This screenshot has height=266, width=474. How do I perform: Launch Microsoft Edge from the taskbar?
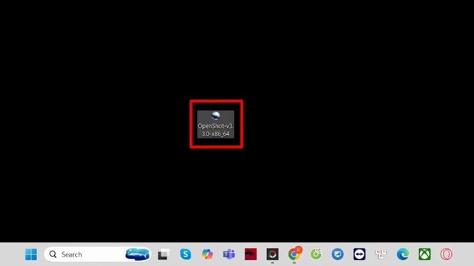coord(403,254)
